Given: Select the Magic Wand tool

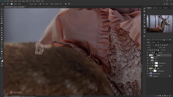Looking at the screenshot, I should [x=2, y=16].
